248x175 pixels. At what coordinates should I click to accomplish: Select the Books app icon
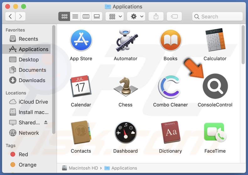tap(170, 40)
